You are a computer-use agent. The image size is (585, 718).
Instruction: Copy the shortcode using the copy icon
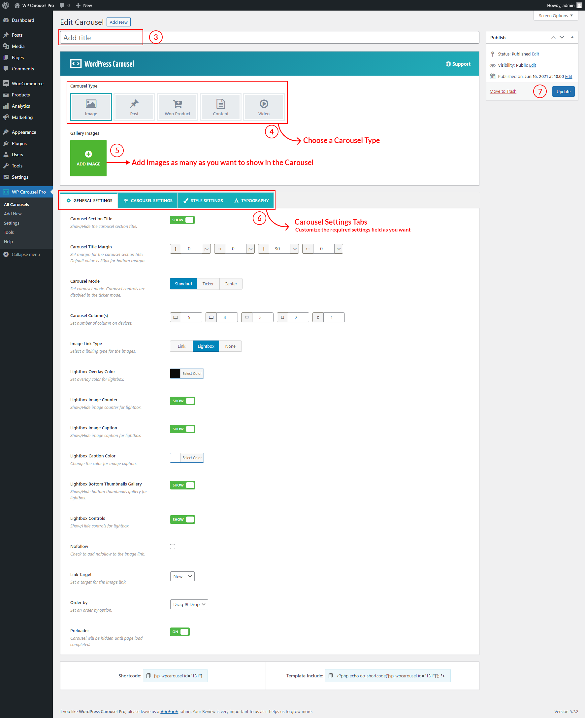[x=148, y=675]
